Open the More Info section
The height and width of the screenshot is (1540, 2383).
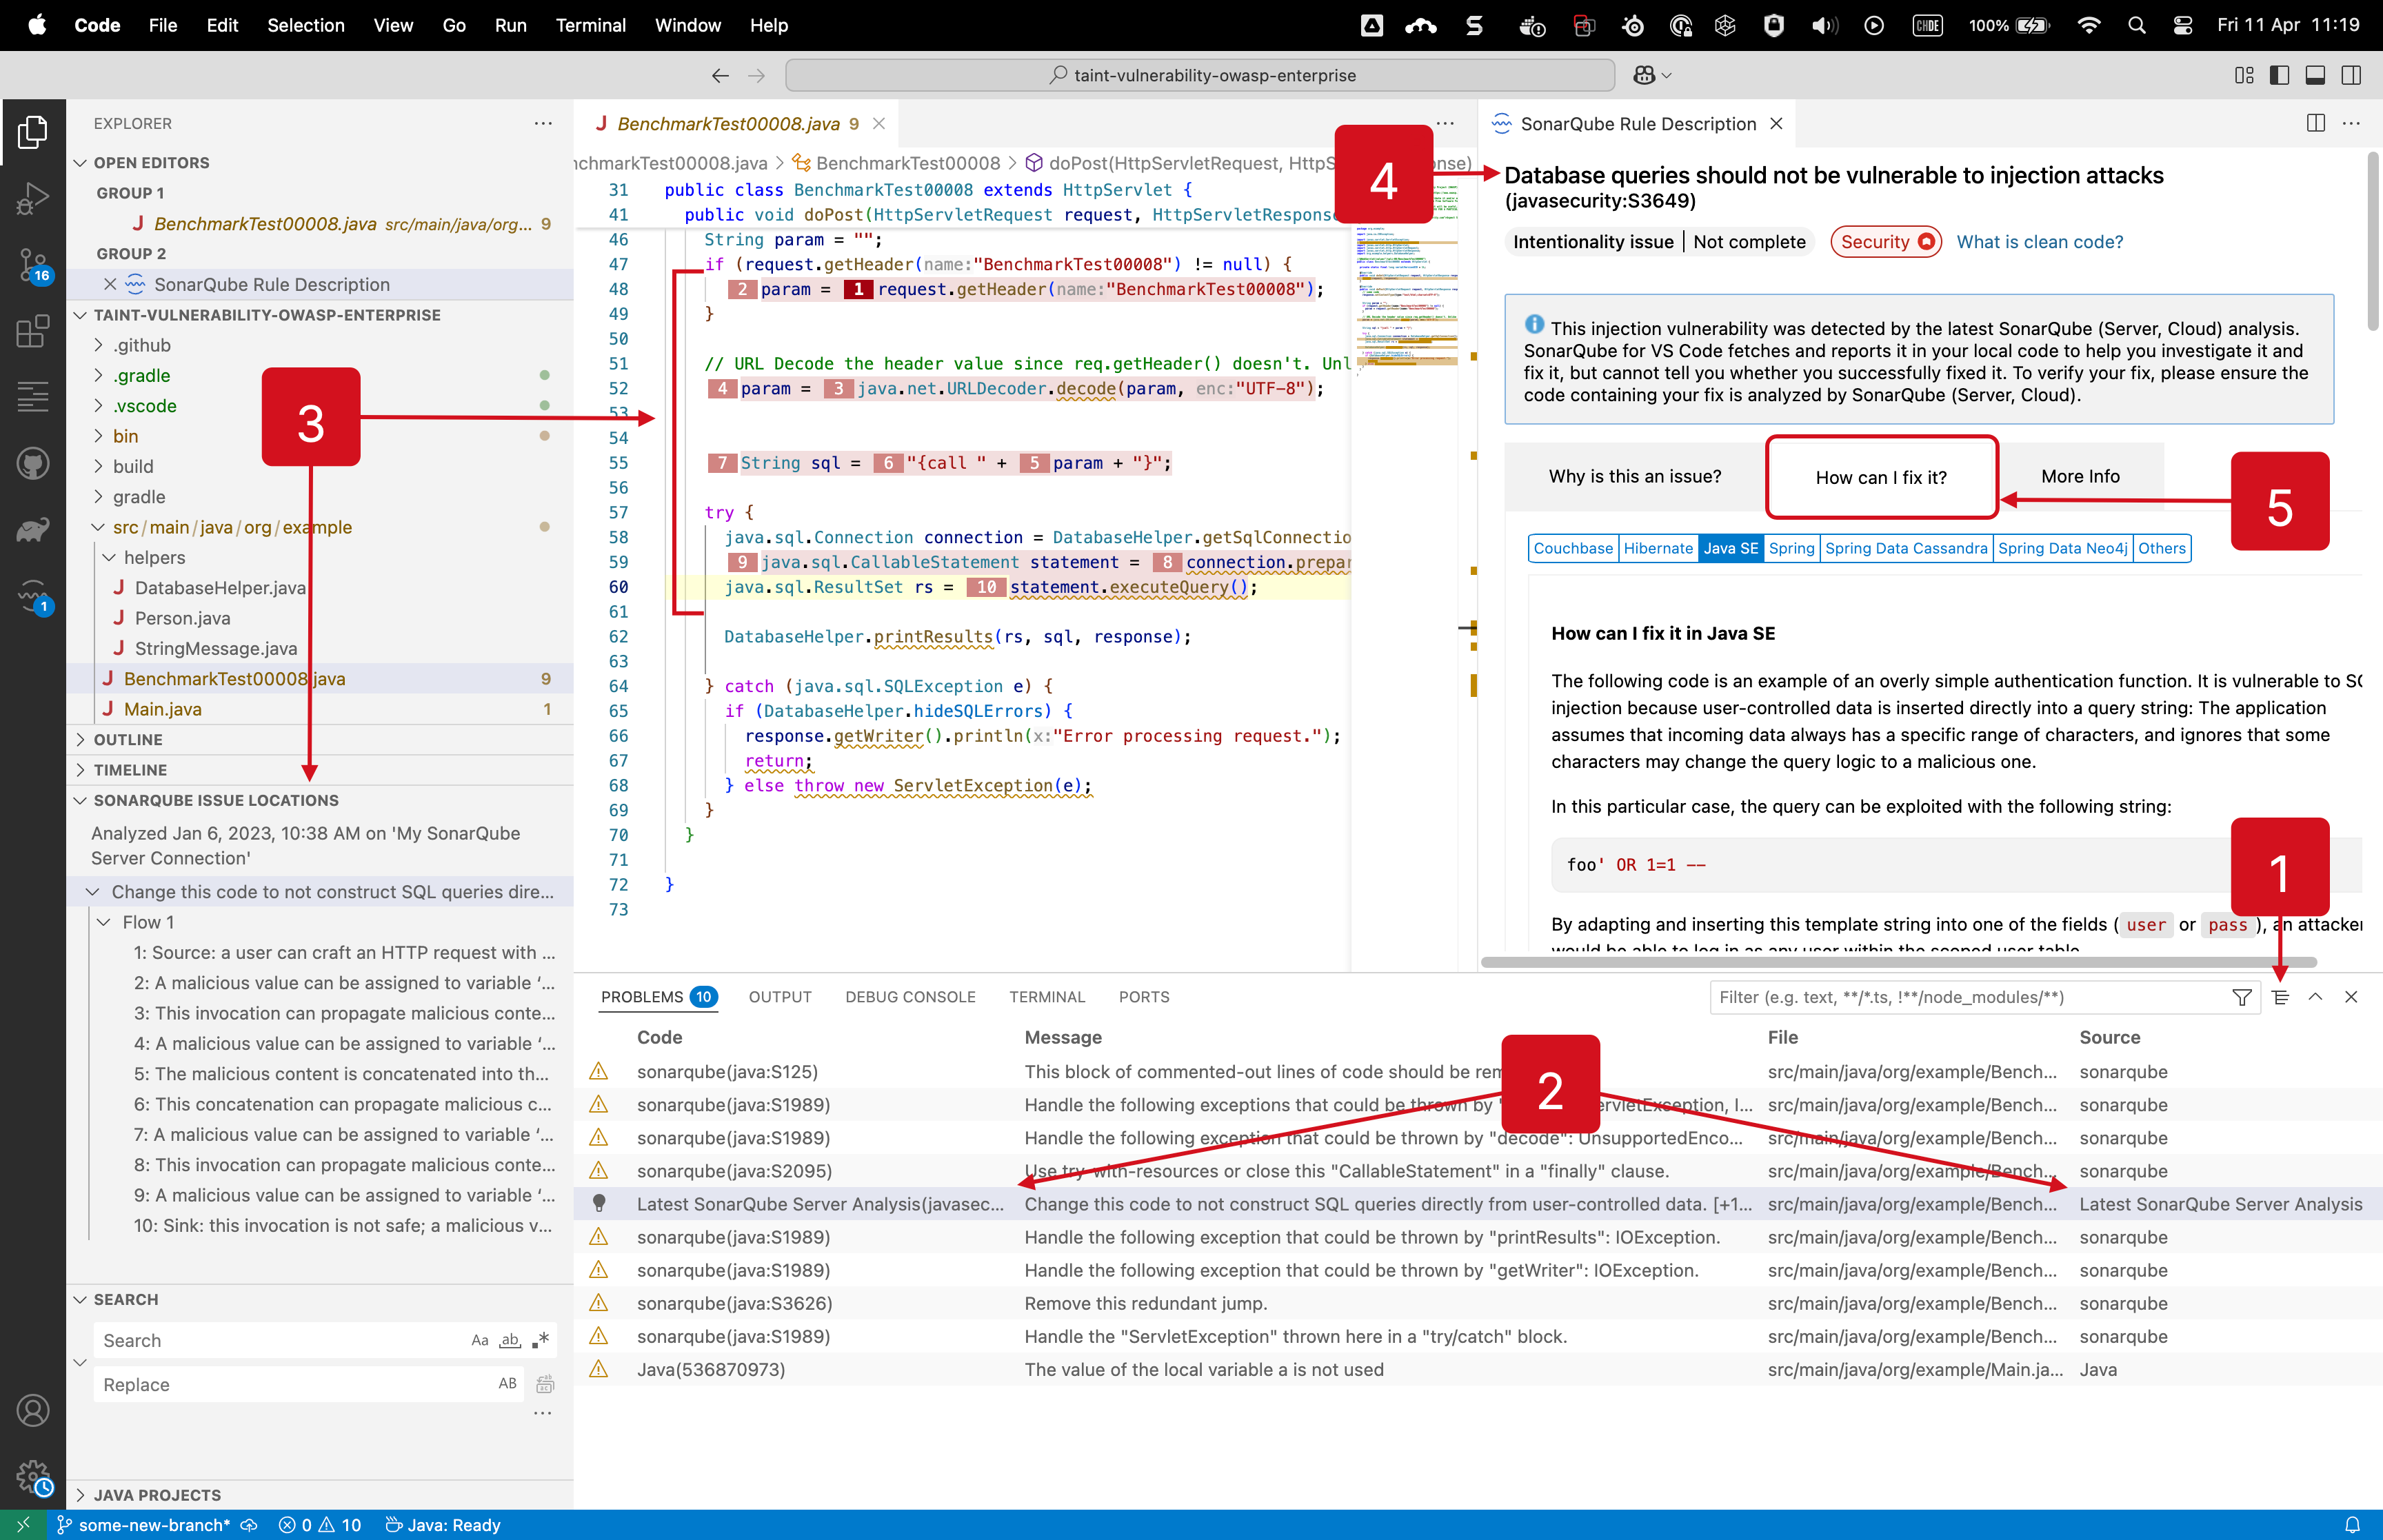point(2079,477)
